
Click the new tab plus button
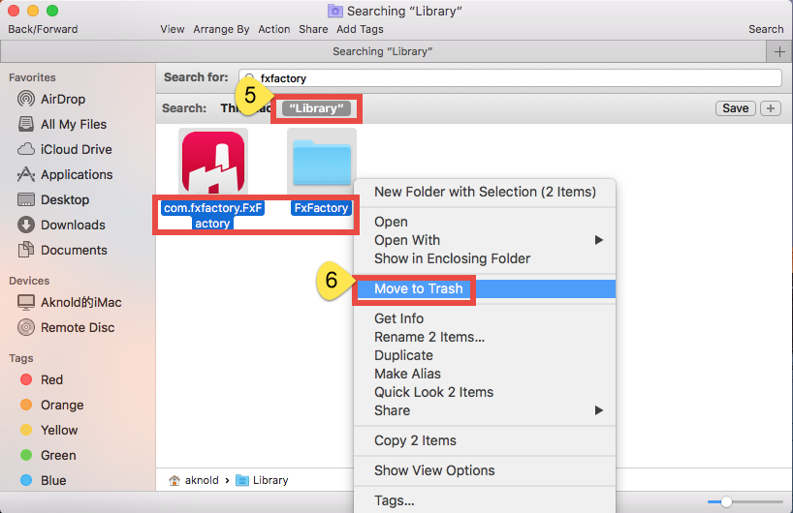(x=779, y=51)
